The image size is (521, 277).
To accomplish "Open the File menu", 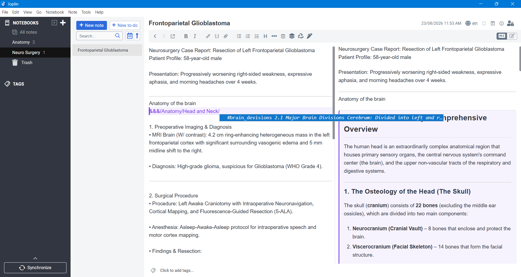I will 5,12.
